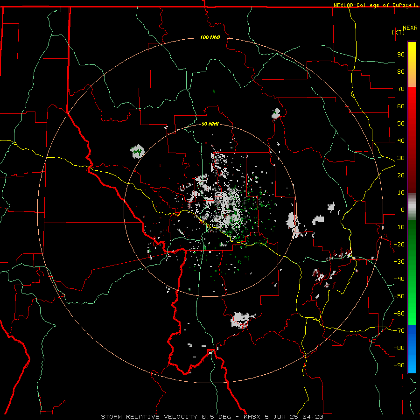Screen dimensions: 420x420
Task: Click the 50 value on velocity scale
Action: click(x=401, y=124)
